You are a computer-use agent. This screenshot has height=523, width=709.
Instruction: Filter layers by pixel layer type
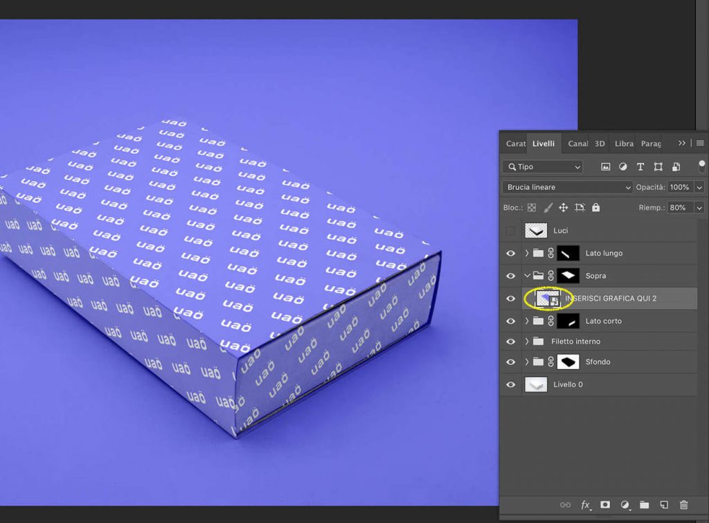pos(606,167)
